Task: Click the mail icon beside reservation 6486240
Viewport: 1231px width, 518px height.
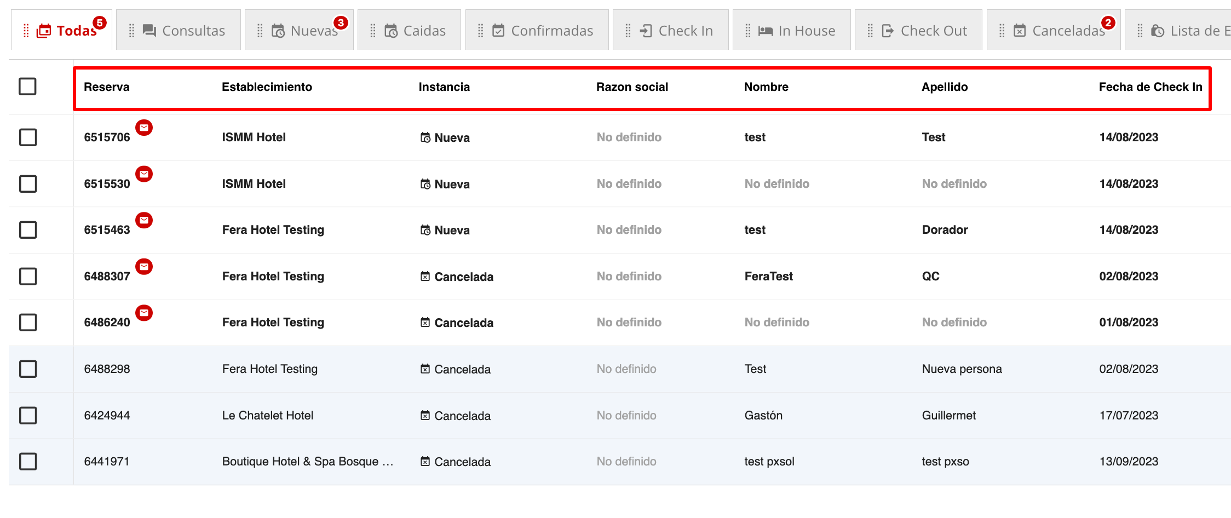Action: coord(144,313)
